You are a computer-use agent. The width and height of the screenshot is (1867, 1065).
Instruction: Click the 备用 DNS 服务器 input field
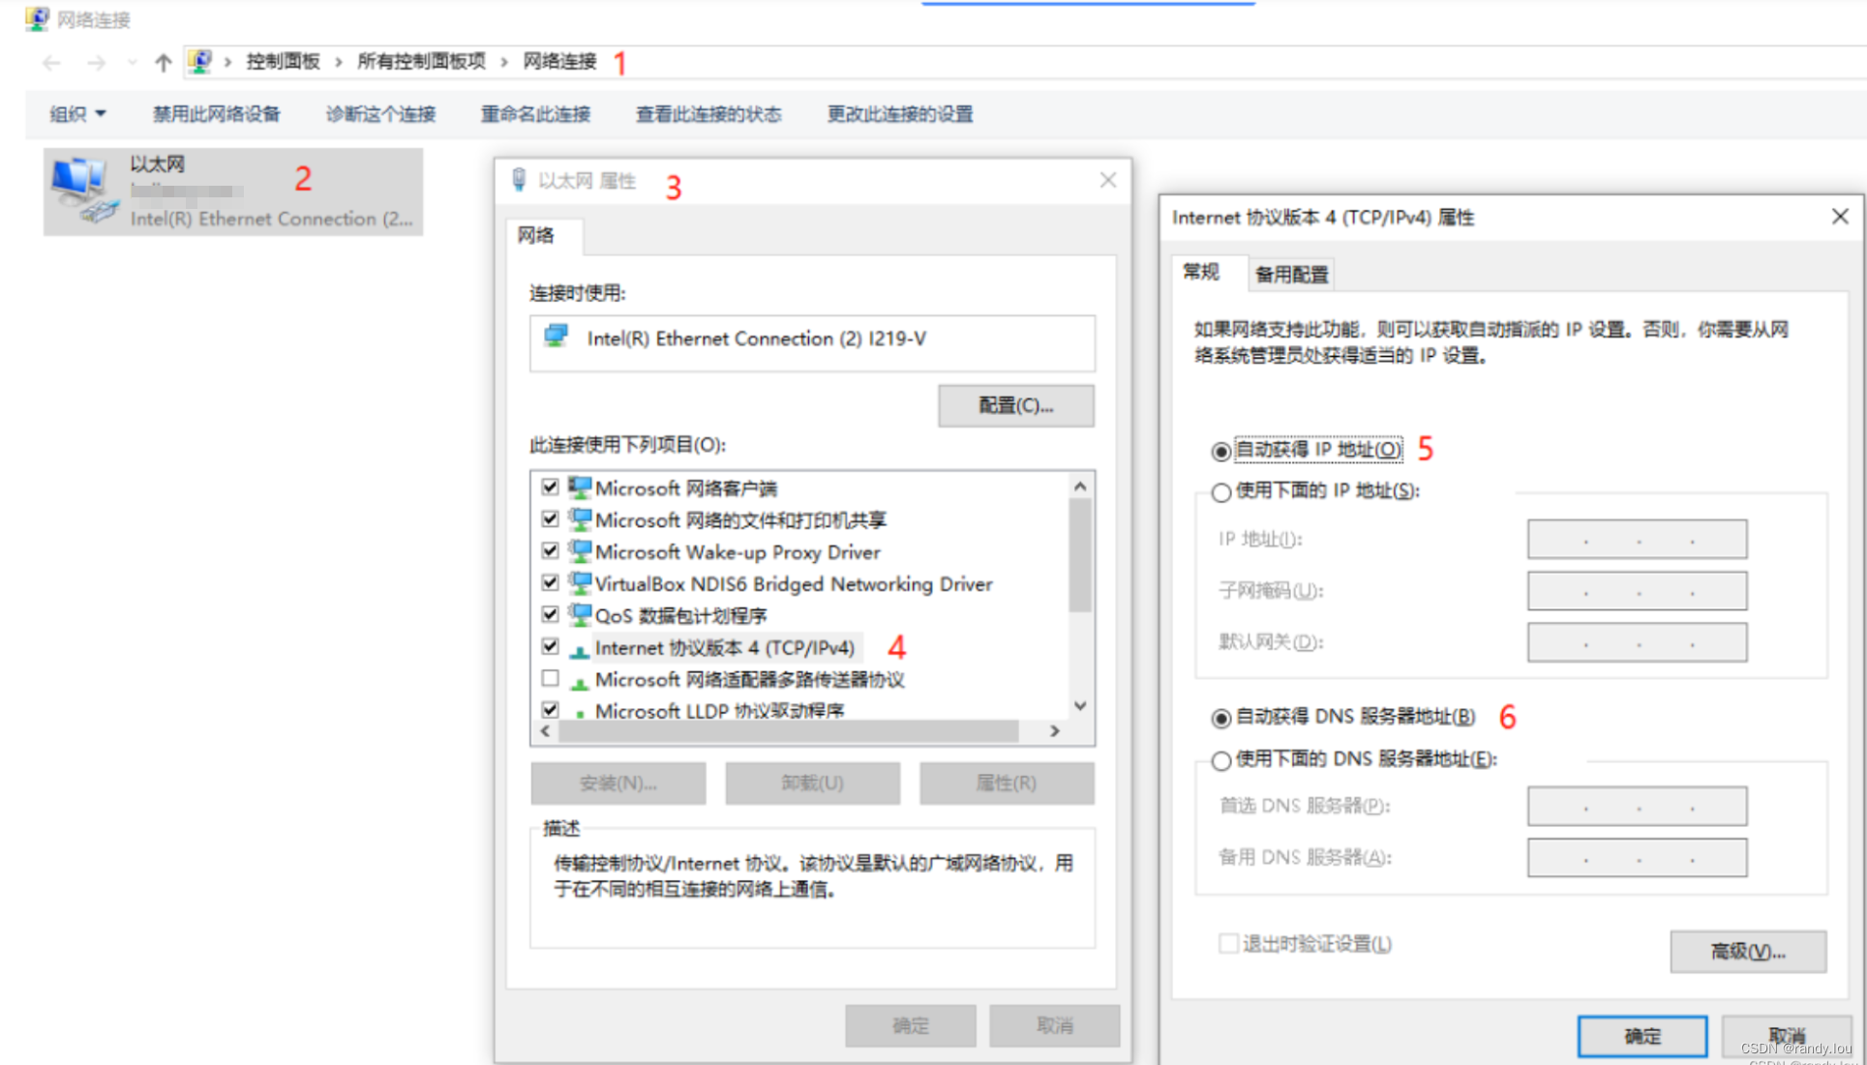[x=1638, y=857]
